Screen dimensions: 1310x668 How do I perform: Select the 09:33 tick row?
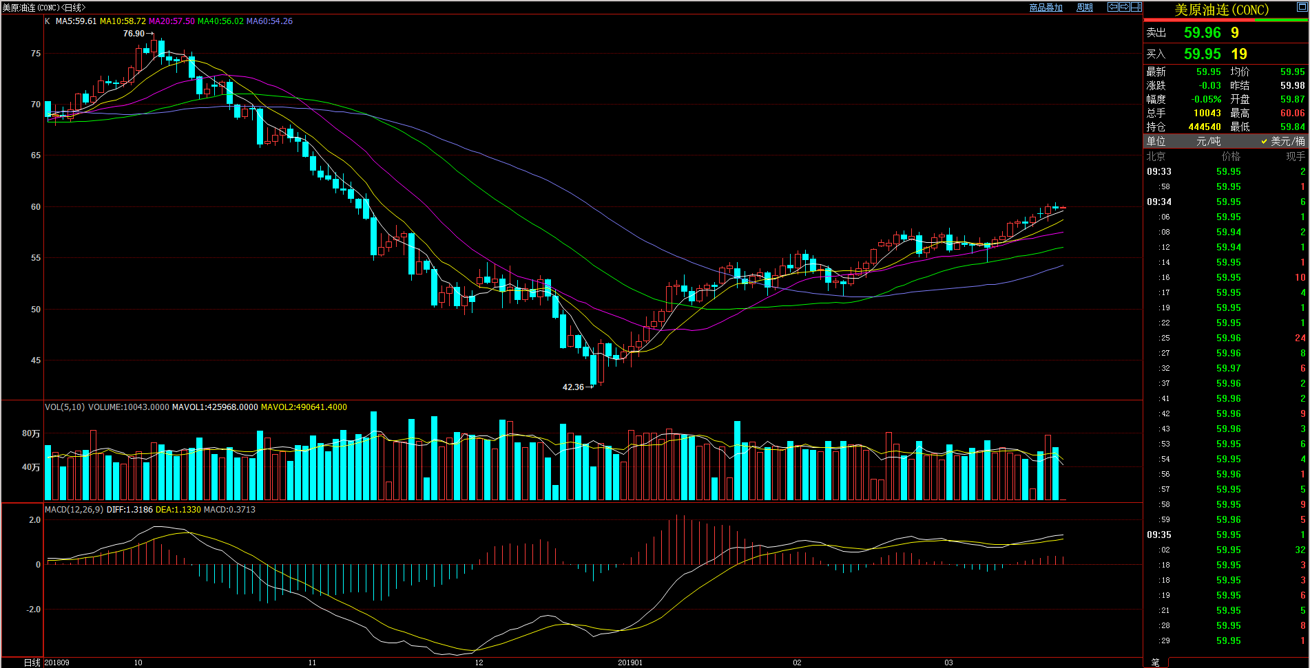(x=1226, y=172)
